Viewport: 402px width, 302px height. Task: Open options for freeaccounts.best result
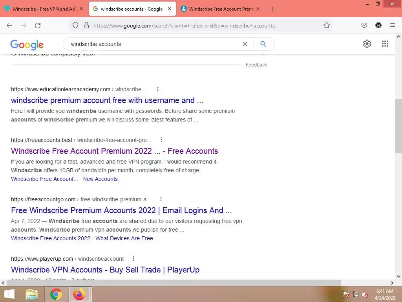[161, 140]
